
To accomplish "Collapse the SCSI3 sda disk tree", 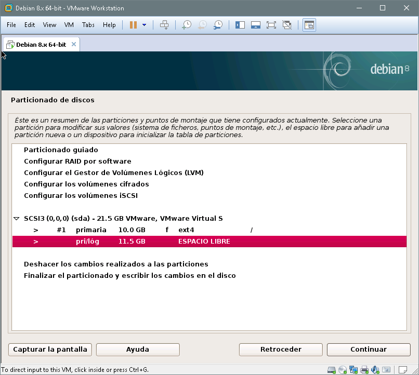I will (x=17, y=219).
